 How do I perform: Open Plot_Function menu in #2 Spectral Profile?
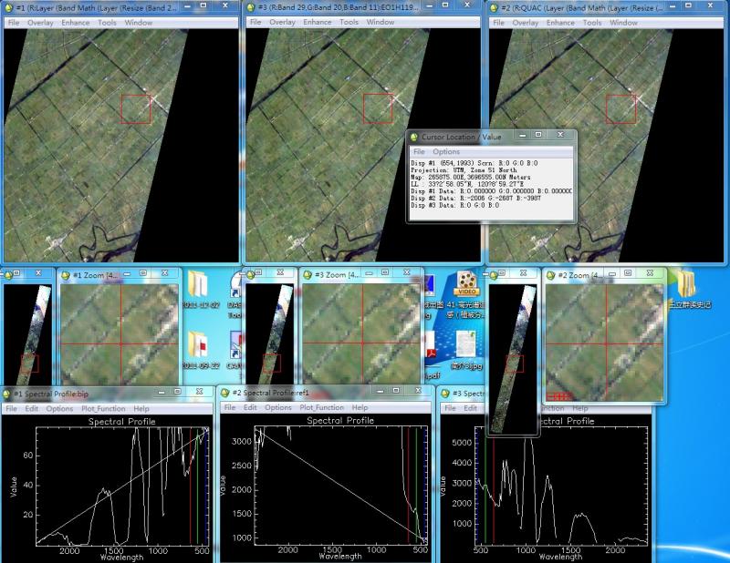click(322, 407)
